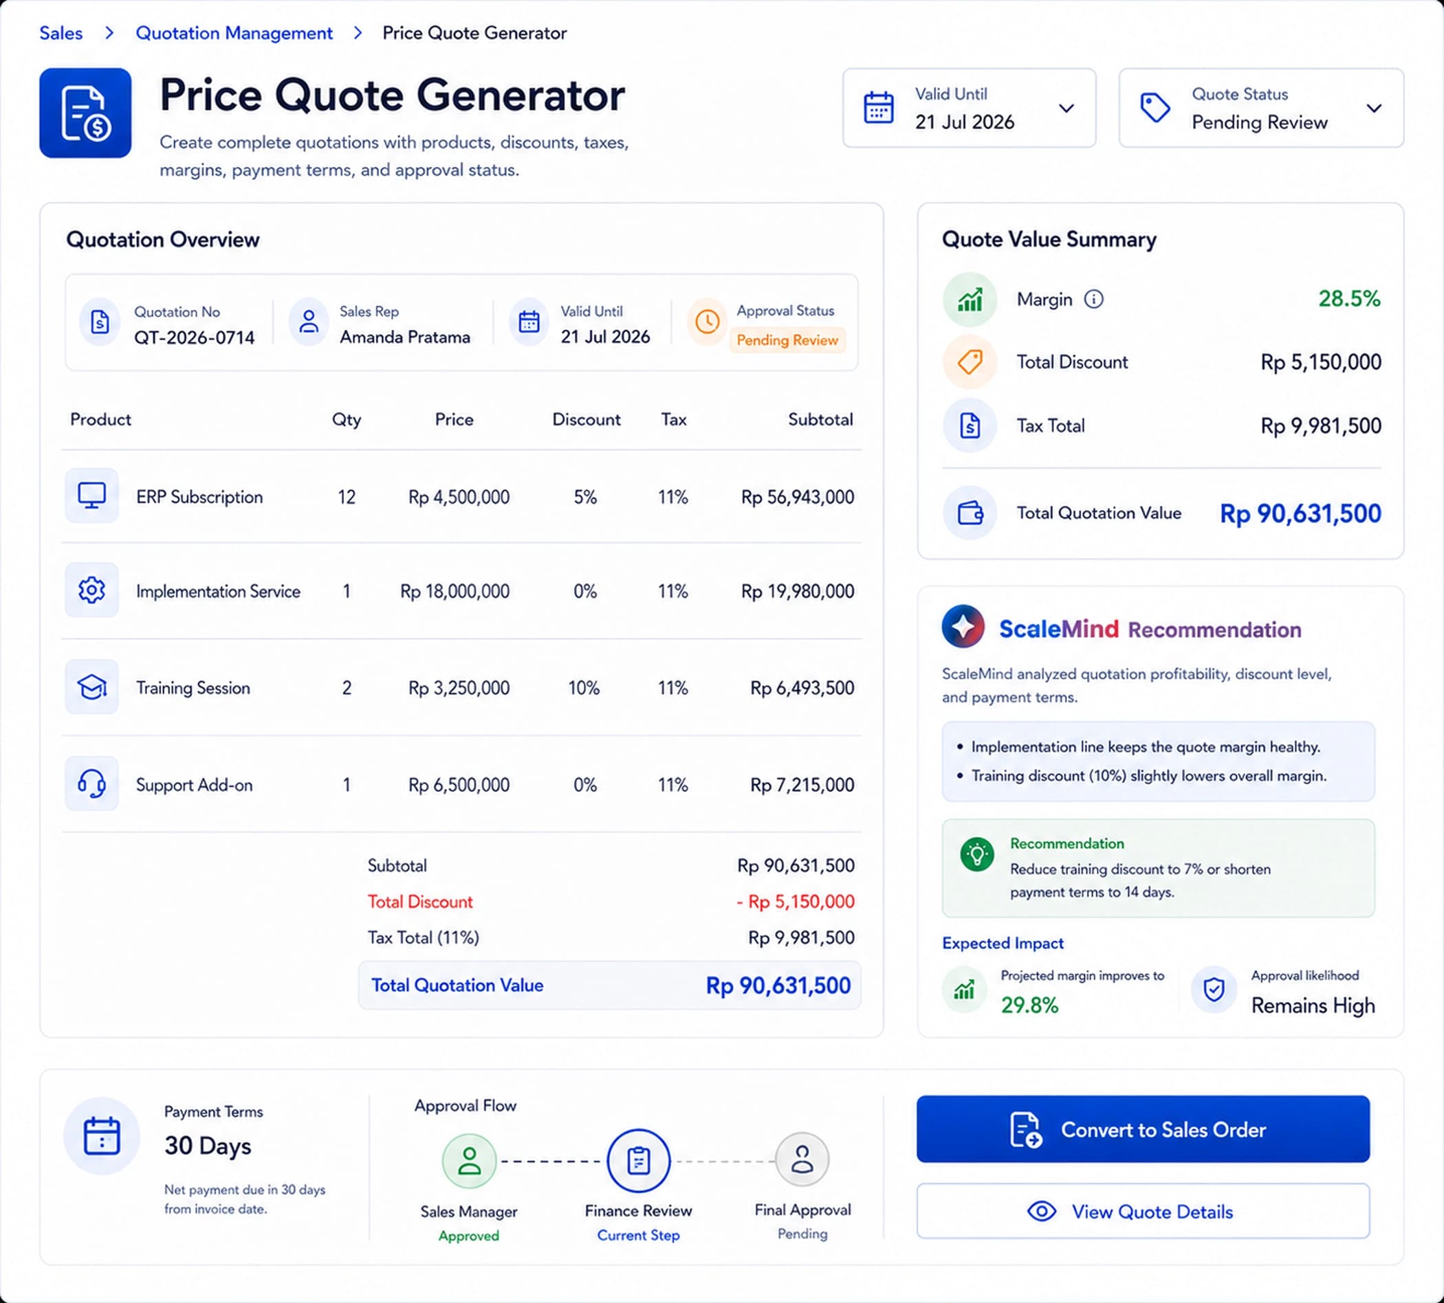Click ERP Subscription subtotal Rp 56,943,000

[798, 497]
